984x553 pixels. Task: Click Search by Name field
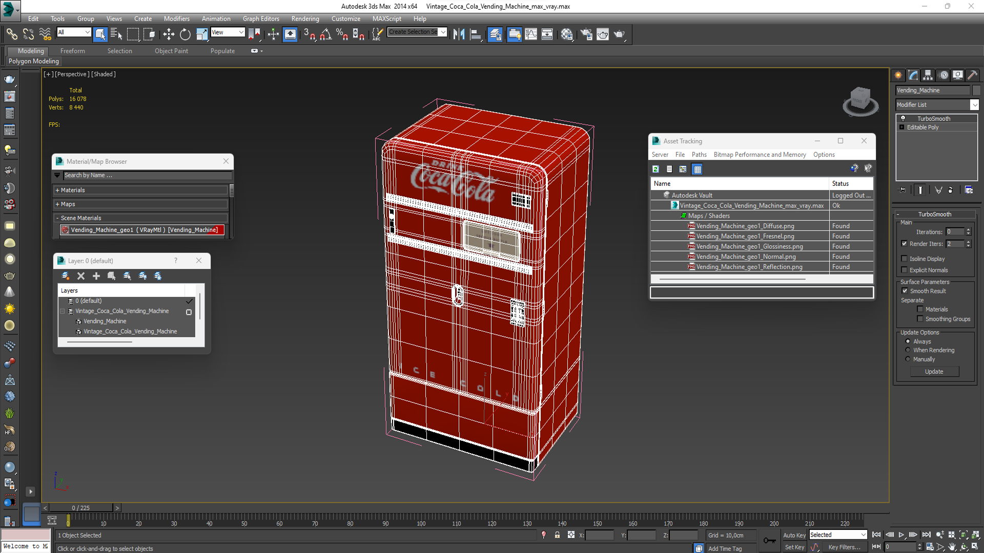pos(147,175)
